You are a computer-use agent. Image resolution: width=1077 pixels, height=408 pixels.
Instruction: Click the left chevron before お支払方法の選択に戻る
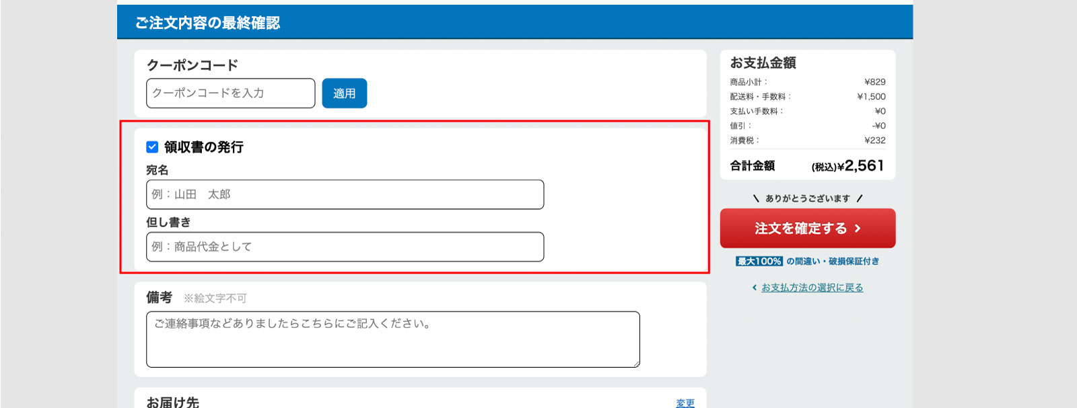[x=755, y=288]
